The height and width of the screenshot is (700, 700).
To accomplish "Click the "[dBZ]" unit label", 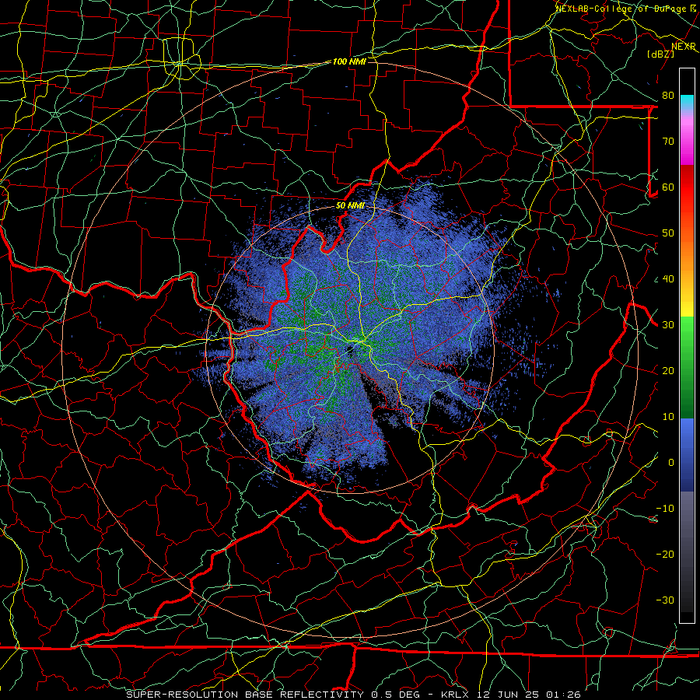I will click(660, 54).
